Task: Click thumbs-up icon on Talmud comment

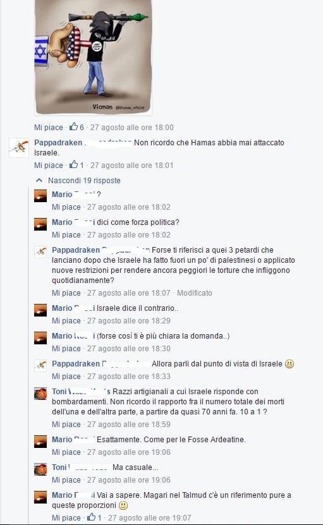Action: (x=91, y=517)
